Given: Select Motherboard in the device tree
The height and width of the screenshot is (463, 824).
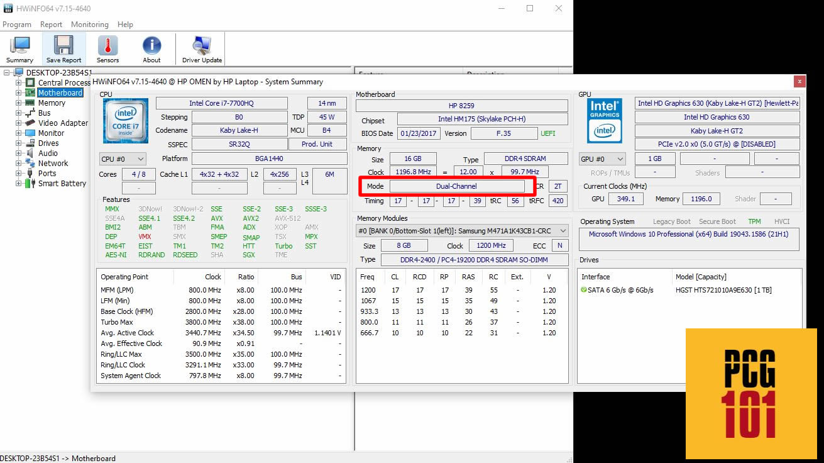Looking at the screenshot, I should pyautogui.click(x=60, y=93).
